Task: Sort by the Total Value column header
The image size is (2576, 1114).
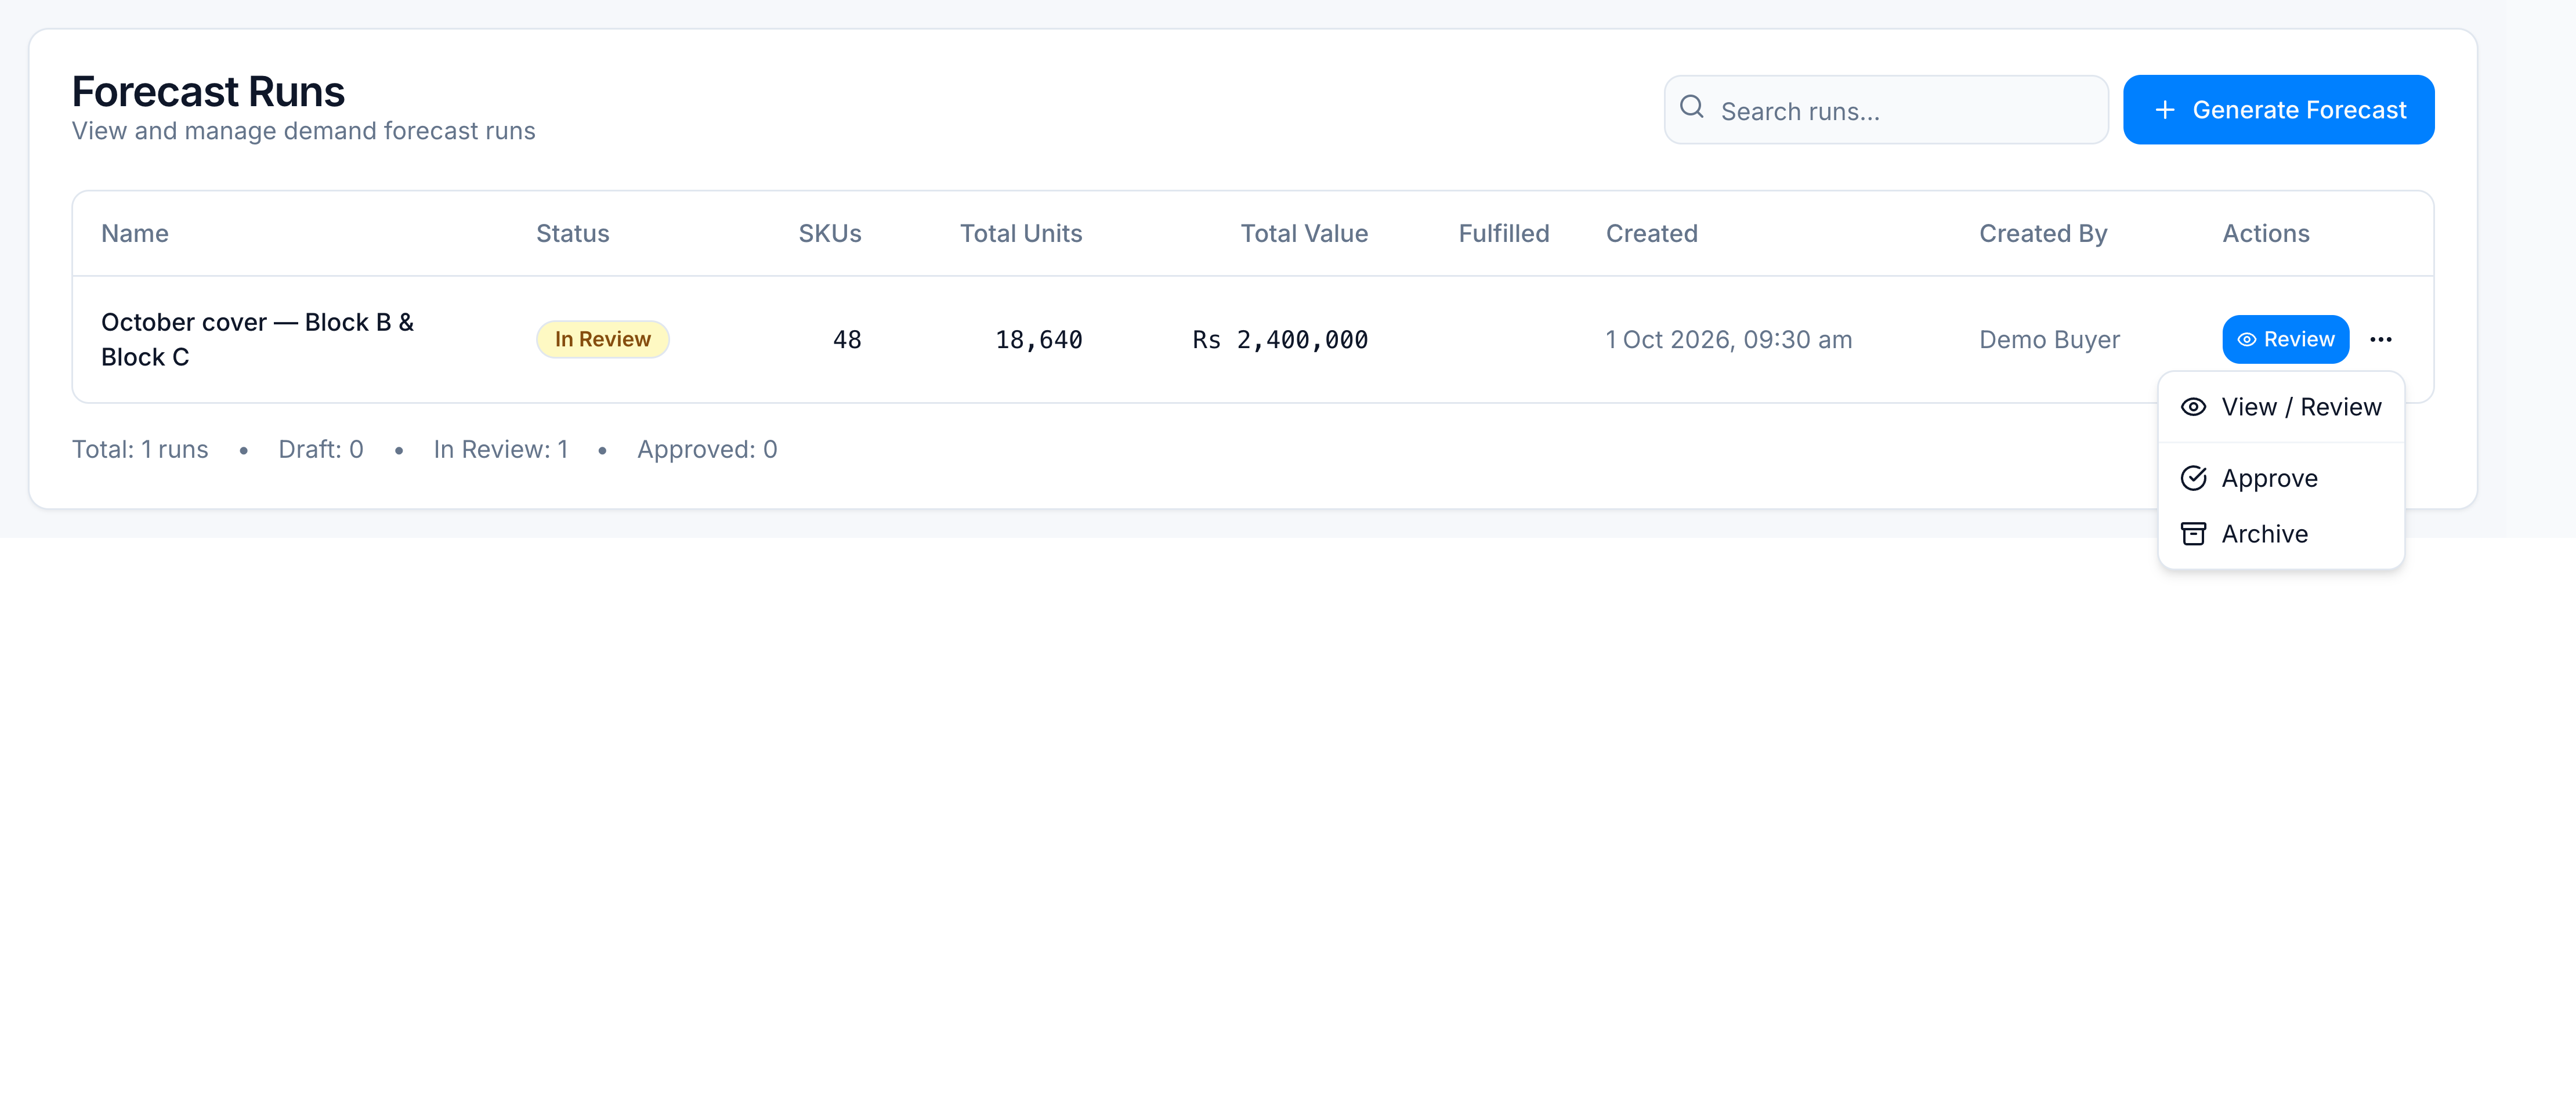Action: click(x=1304, y=234)
